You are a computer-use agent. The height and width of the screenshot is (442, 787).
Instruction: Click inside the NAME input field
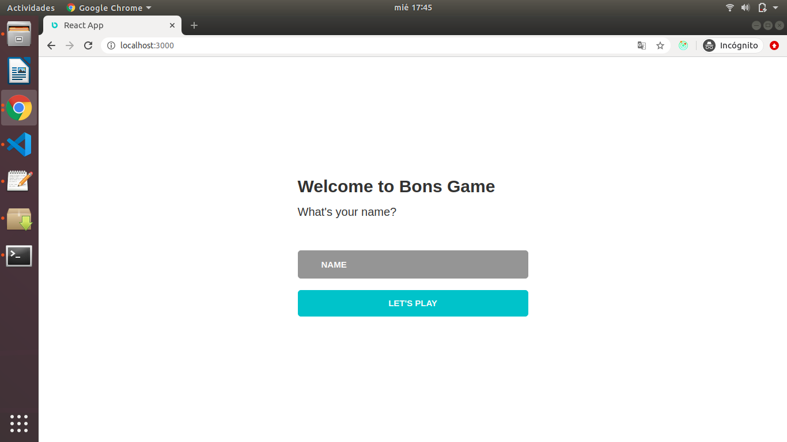coord(413,264)
